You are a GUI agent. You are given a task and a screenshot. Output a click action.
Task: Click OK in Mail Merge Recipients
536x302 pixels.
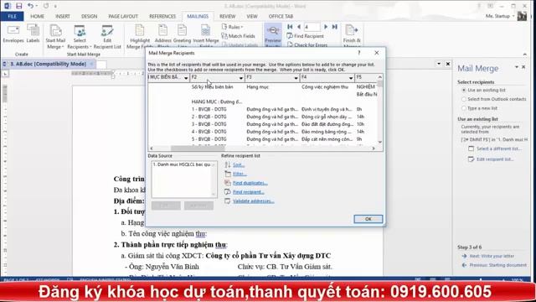point(368,219)
